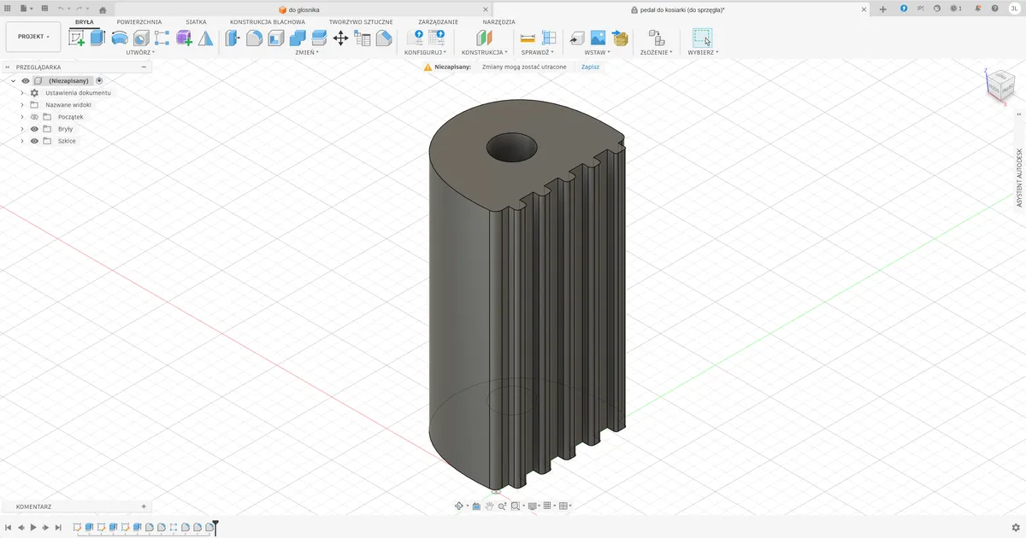Expand the Ustawienia dokumentu tree node

click(x=22, y=93)
